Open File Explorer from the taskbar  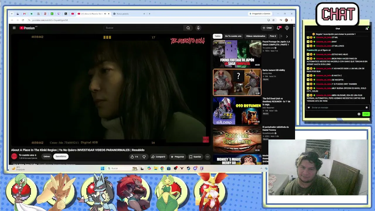[156, 169]
